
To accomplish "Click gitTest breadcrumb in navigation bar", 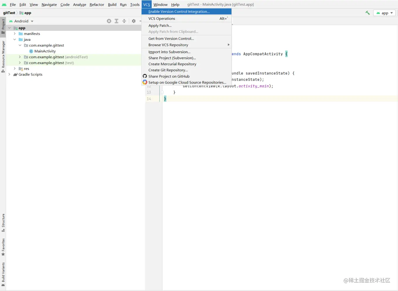I will (9, 13).
